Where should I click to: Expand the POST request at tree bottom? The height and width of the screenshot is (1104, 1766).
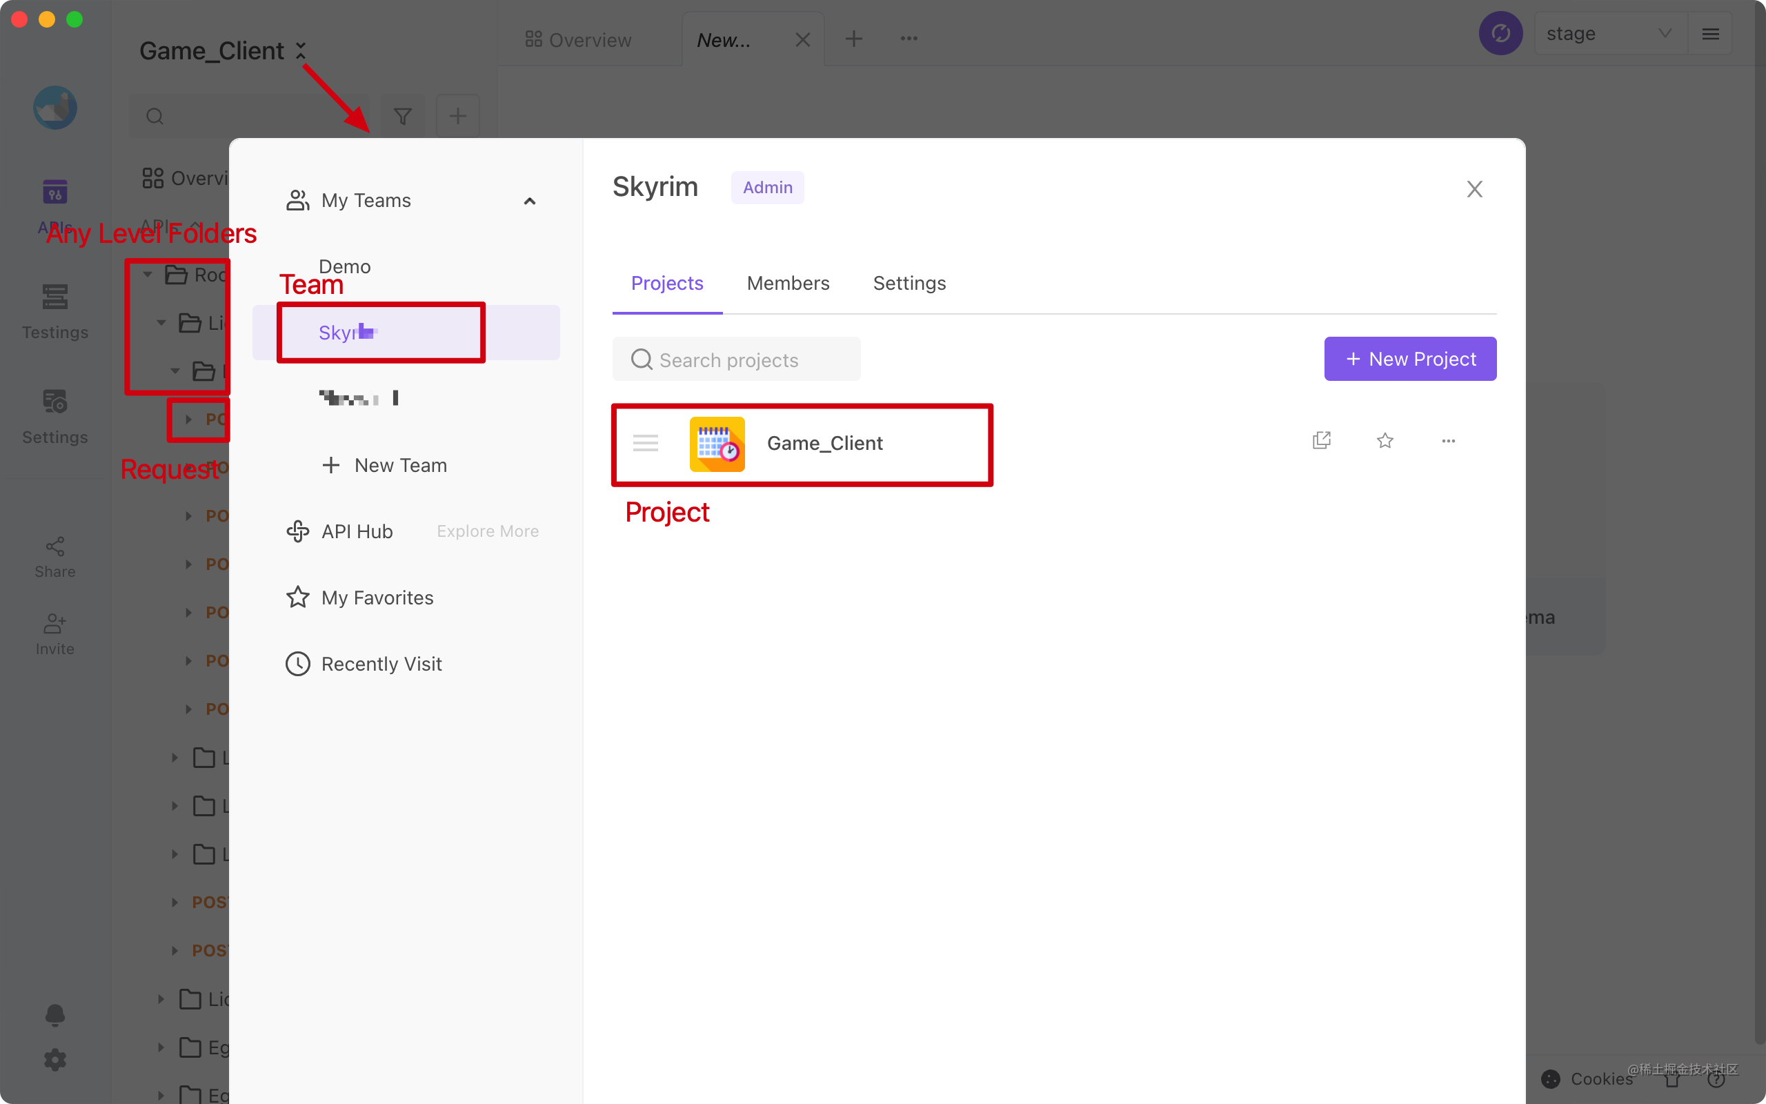pyautogui.click(x=175, y=950)
